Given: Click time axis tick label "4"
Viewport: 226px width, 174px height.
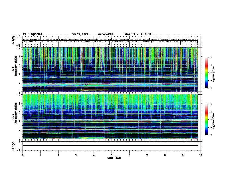Looking at the screenshot, I should (x=94, y=155).
